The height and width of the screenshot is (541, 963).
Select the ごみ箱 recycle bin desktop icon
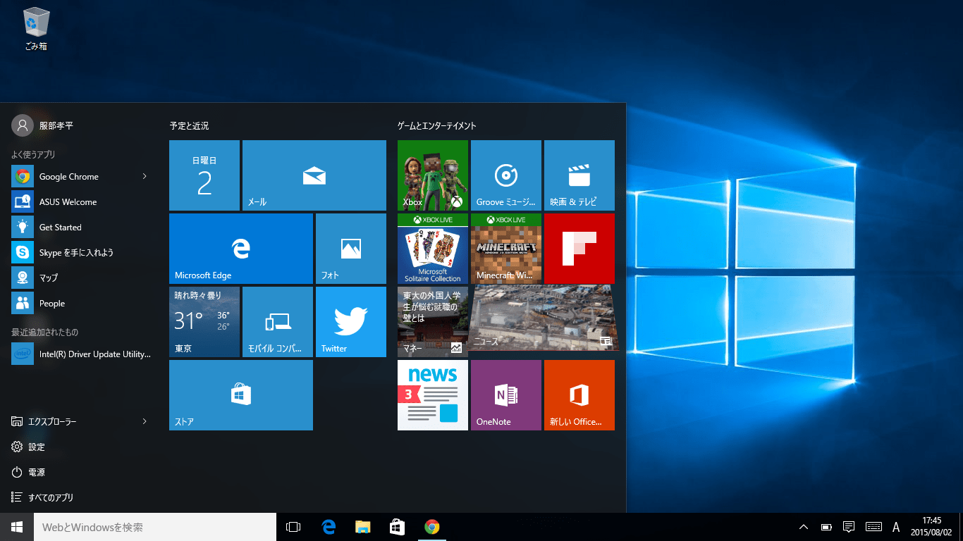click(x=36, y=30)
